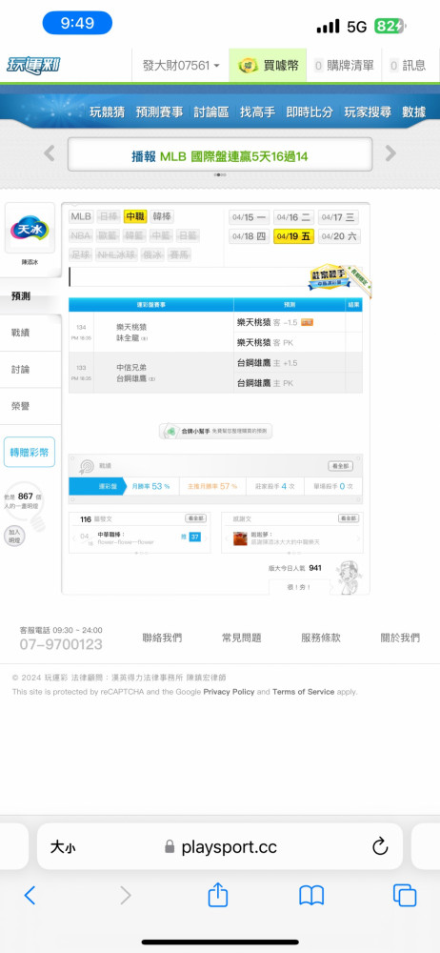Image resolution: width=440 pixels, height=953 pixels.
Task: Click the 買噱幣 coin icon
Action: tap(248, 66)
